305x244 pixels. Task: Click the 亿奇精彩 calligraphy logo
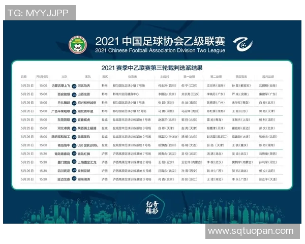click(x=152, y=207)
